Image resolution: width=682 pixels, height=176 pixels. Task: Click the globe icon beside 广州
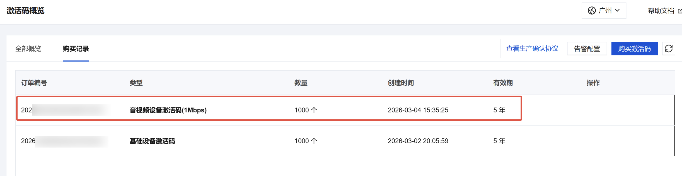592,11
